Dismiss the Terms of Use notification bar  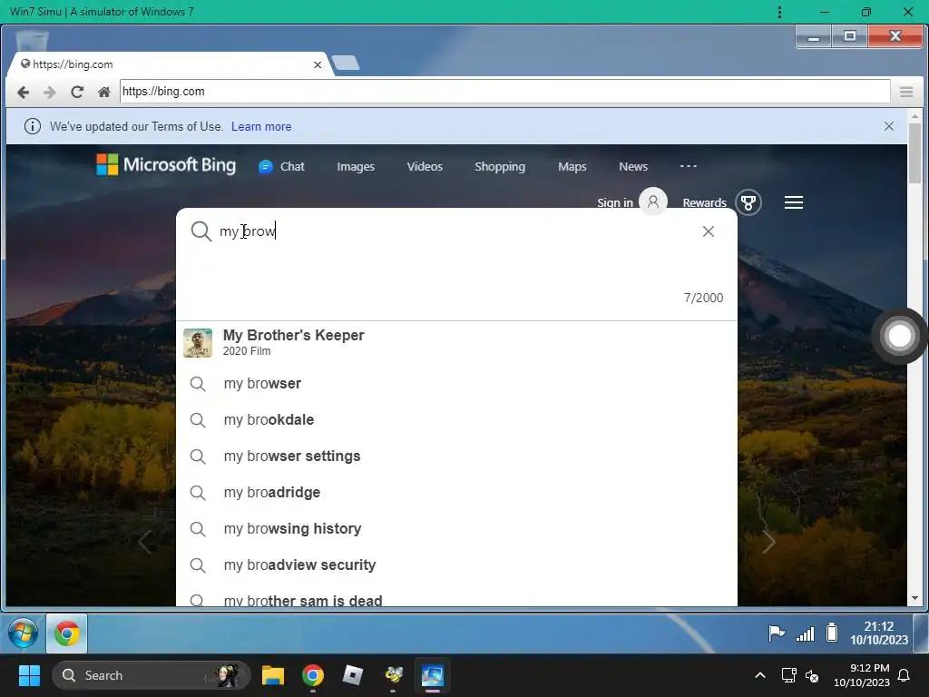(x=889, y=126)
